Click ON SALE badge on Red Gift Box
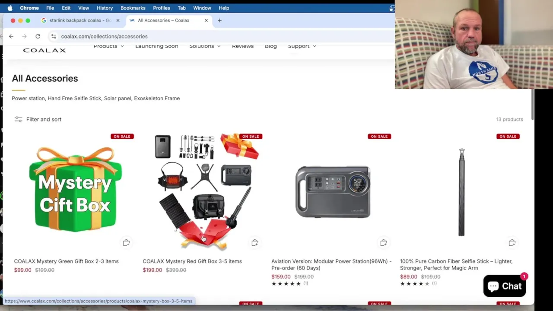Screen dimensions: 553x311 (251, 136)
